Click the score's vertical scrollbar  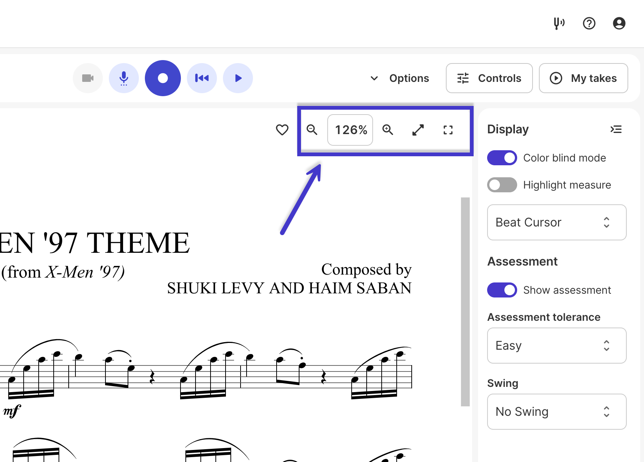[x=465, y=302]
